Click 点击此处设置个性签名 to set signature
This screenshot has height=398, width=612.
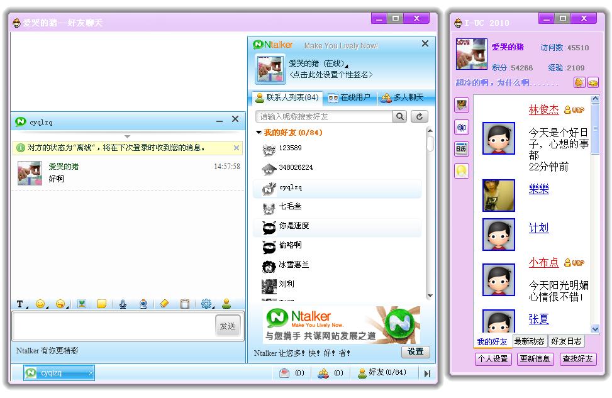331,75
